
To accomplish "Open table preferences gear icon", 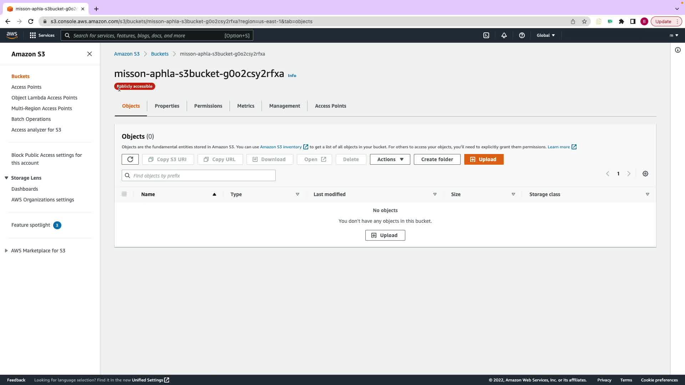I will tap(645, 174).
